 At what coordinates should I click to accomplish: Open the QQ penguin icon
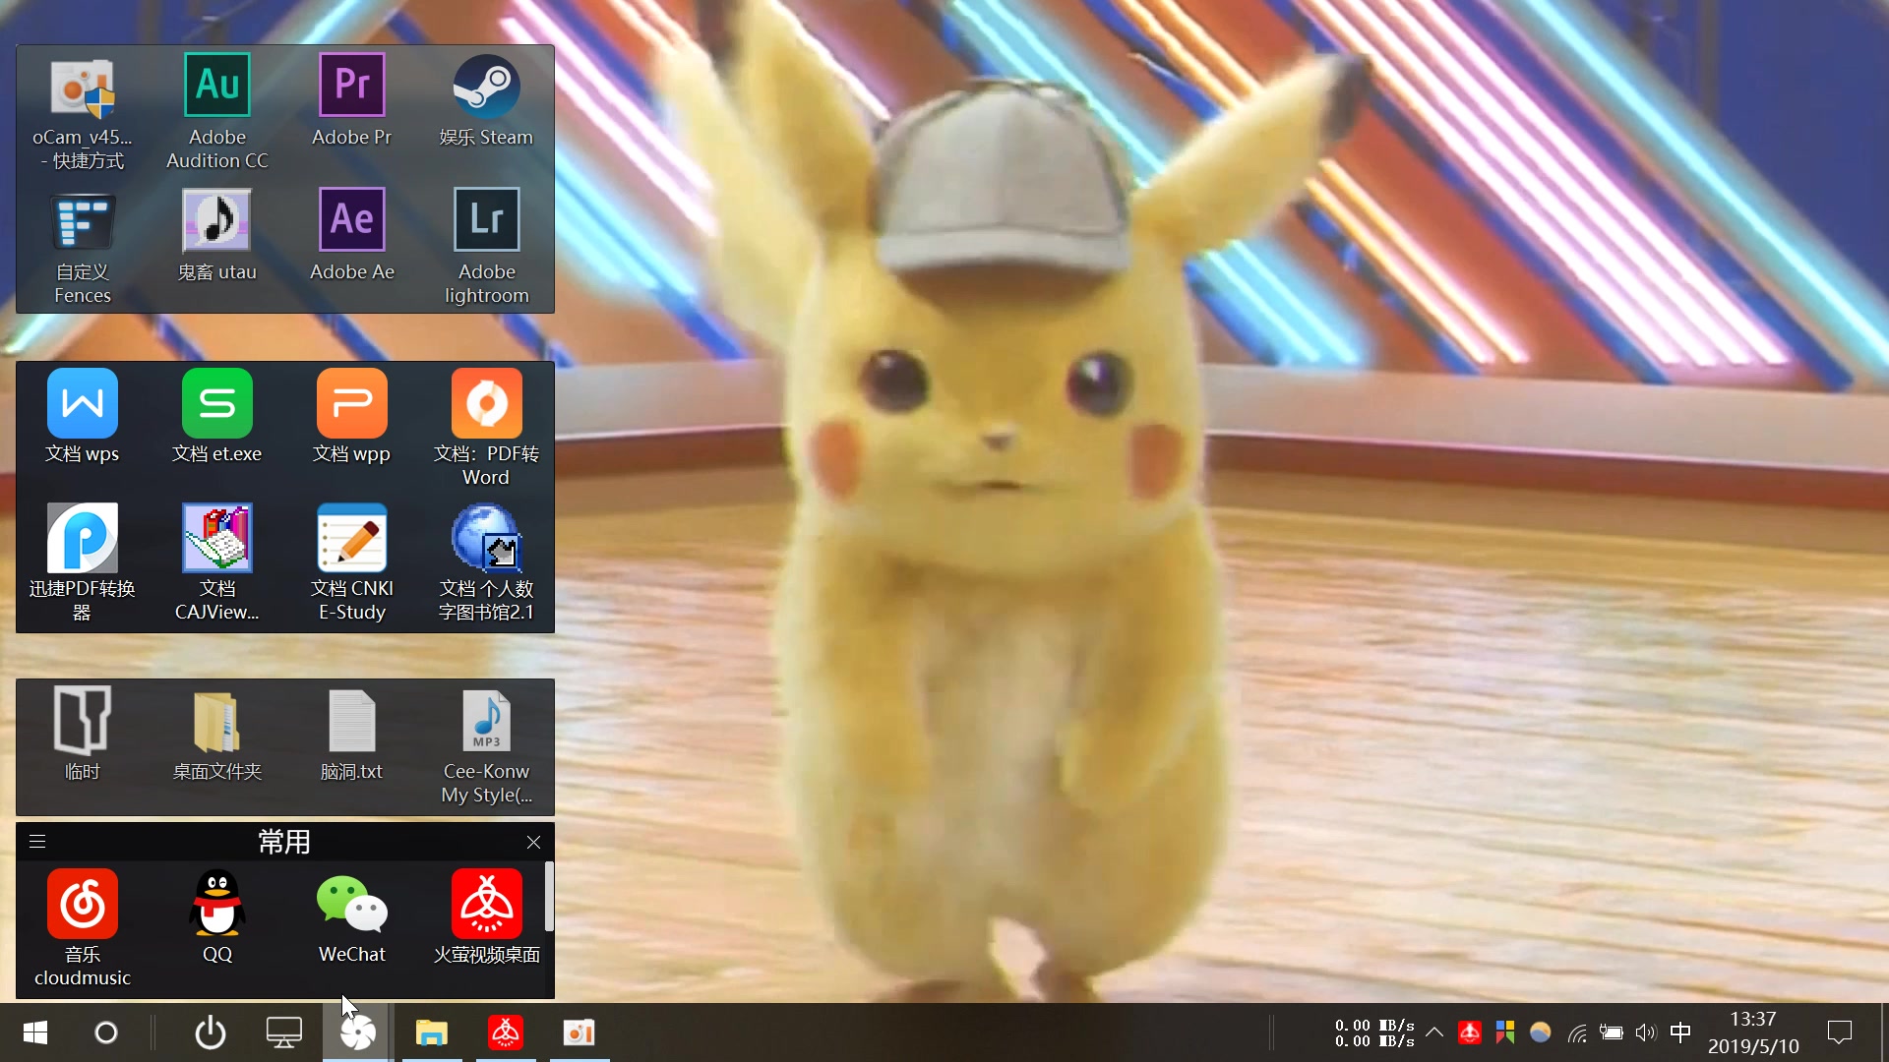point(216,906)
